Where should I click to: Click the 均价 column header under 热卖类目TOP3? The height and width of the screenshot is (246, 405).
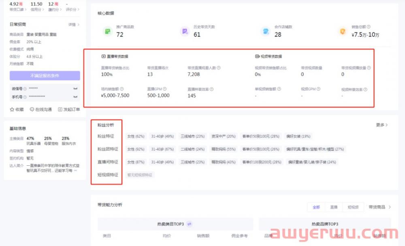[x=167, y=235]
